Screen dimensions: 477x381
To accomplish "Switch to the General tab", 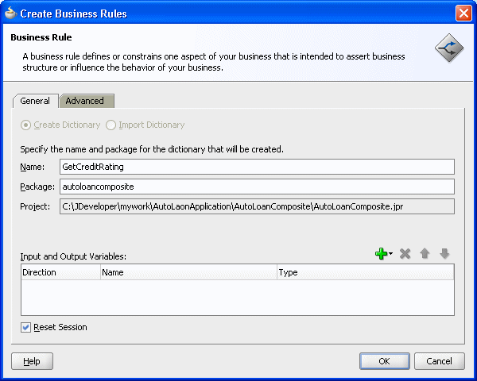I will pos(35,101).
